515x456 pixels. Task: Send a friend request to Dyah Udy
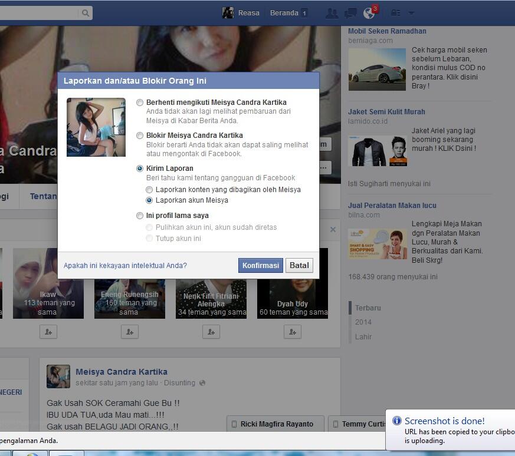[293, 332]
